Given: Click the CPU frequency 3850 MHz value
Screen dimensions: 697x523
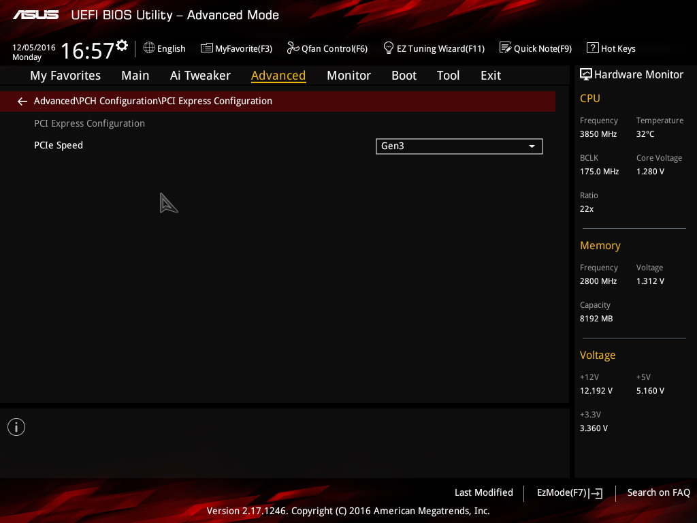Looking at the screenshot, I should 598,134.
